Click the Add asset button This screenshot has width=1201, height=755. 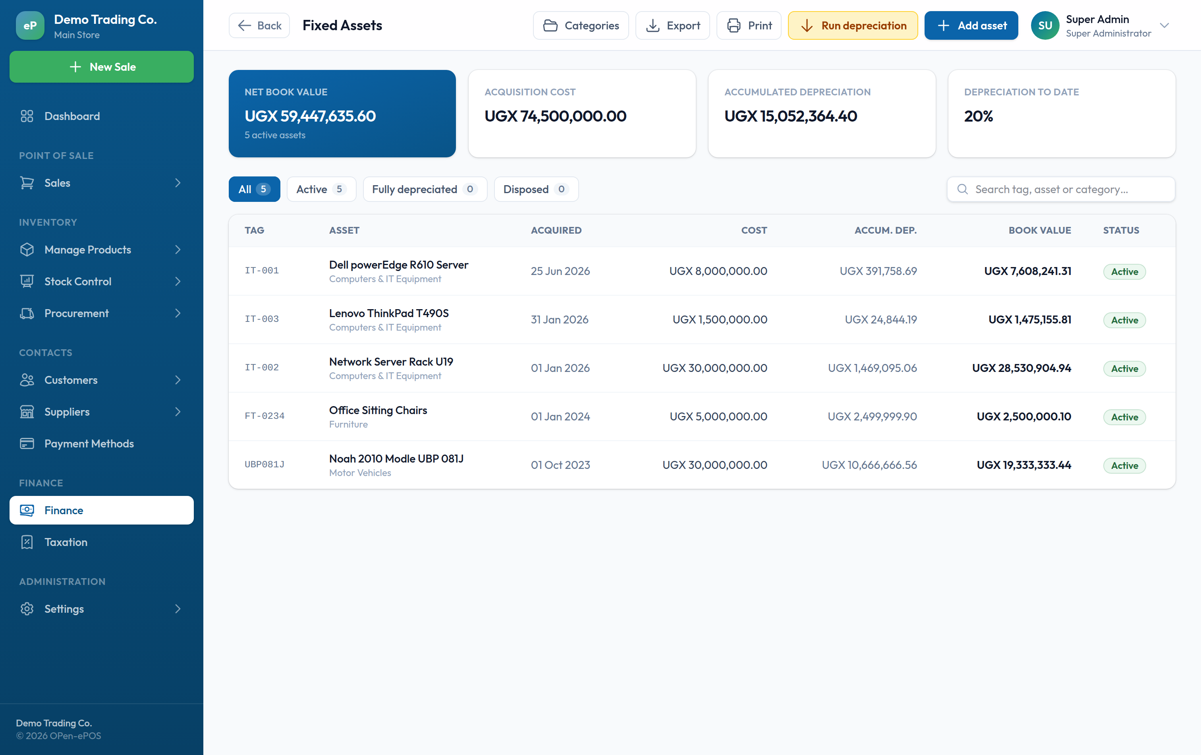click(971, 25)
